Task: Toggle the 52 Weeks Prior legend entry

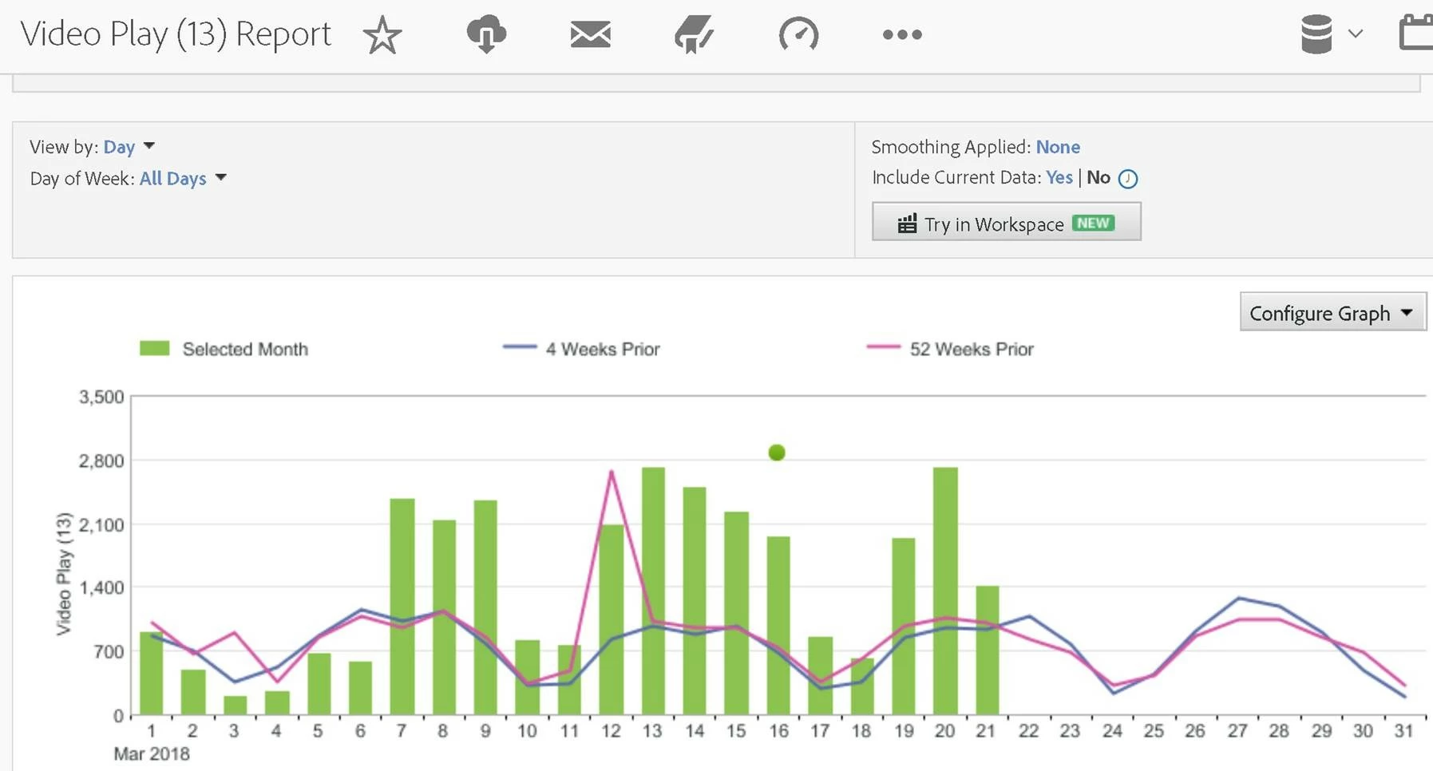Action: tap(950, 349)
